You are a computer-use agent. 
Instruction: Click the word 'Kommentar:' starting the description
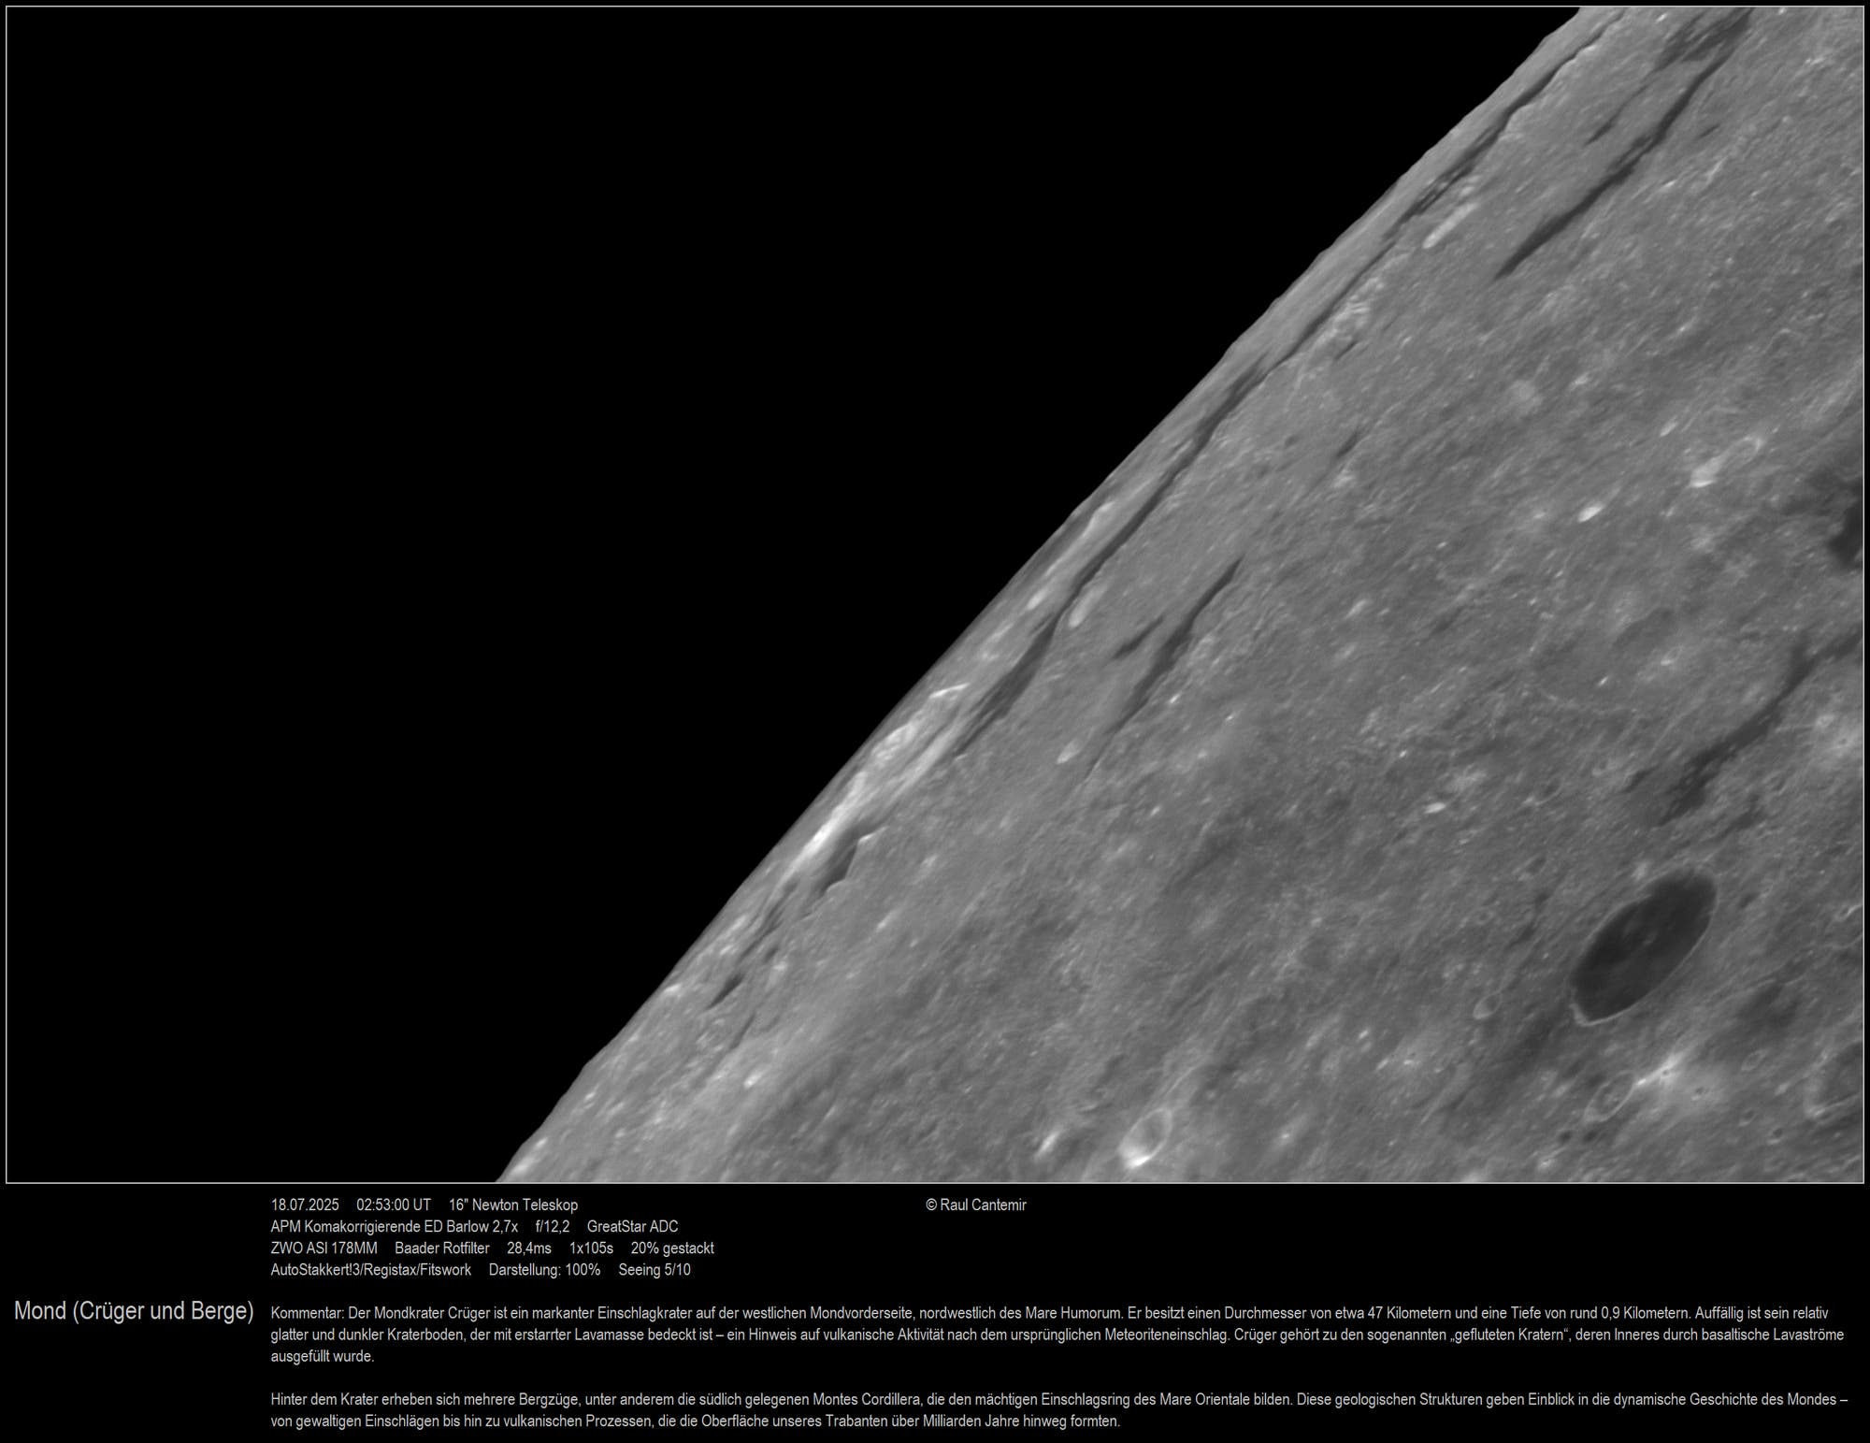coord(307,1314)
